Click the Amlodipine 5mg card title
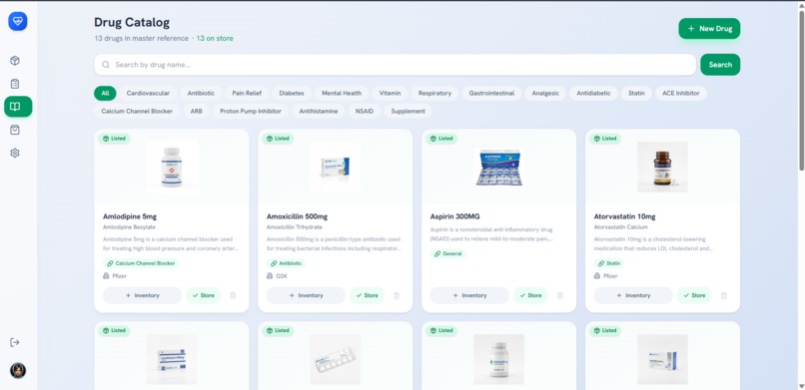 [130, 216]
